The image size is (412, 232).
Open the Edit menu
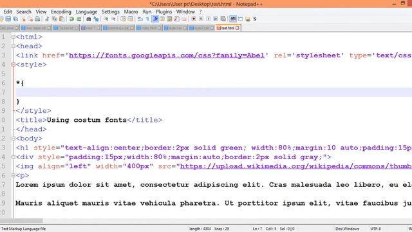8,12
